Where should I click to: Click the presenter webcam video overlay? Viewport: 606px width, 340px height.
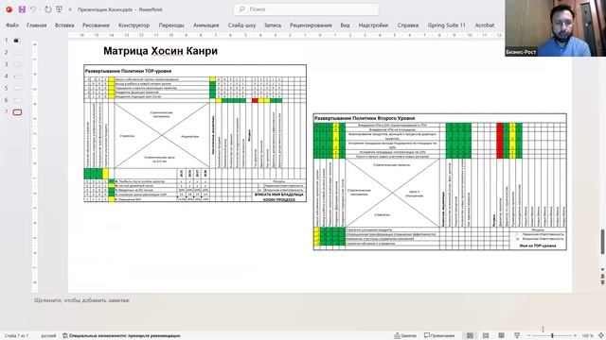pos(556,28)
